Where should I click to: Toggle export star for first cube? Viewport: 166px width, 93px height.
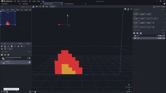(159, 36)
